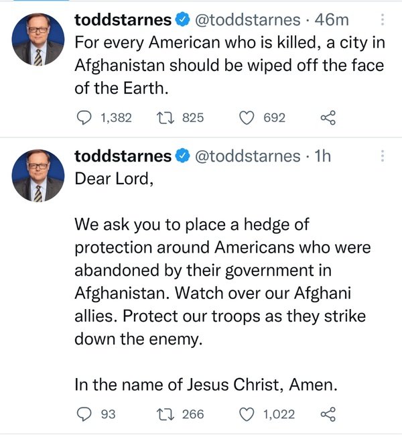Image resolution: width=402 pixels, height=437 pixels.
Task: Retweet the prayer tweet with 266 retweets
Action: [163, 414]
